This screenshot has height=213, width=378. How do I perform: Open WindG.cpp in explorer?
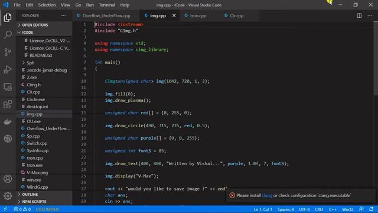(37, 187)
